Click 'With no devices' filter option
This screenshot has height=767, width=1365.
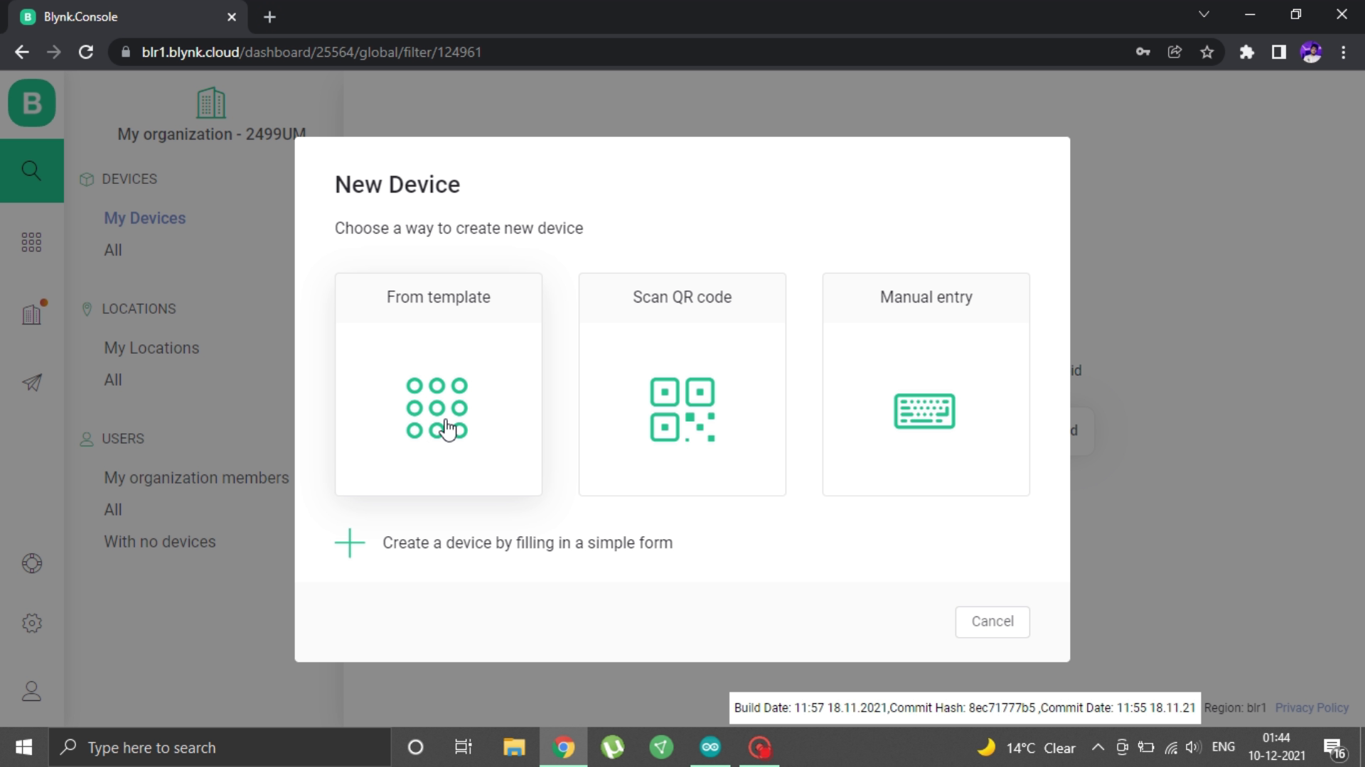(x=159, y=541)
